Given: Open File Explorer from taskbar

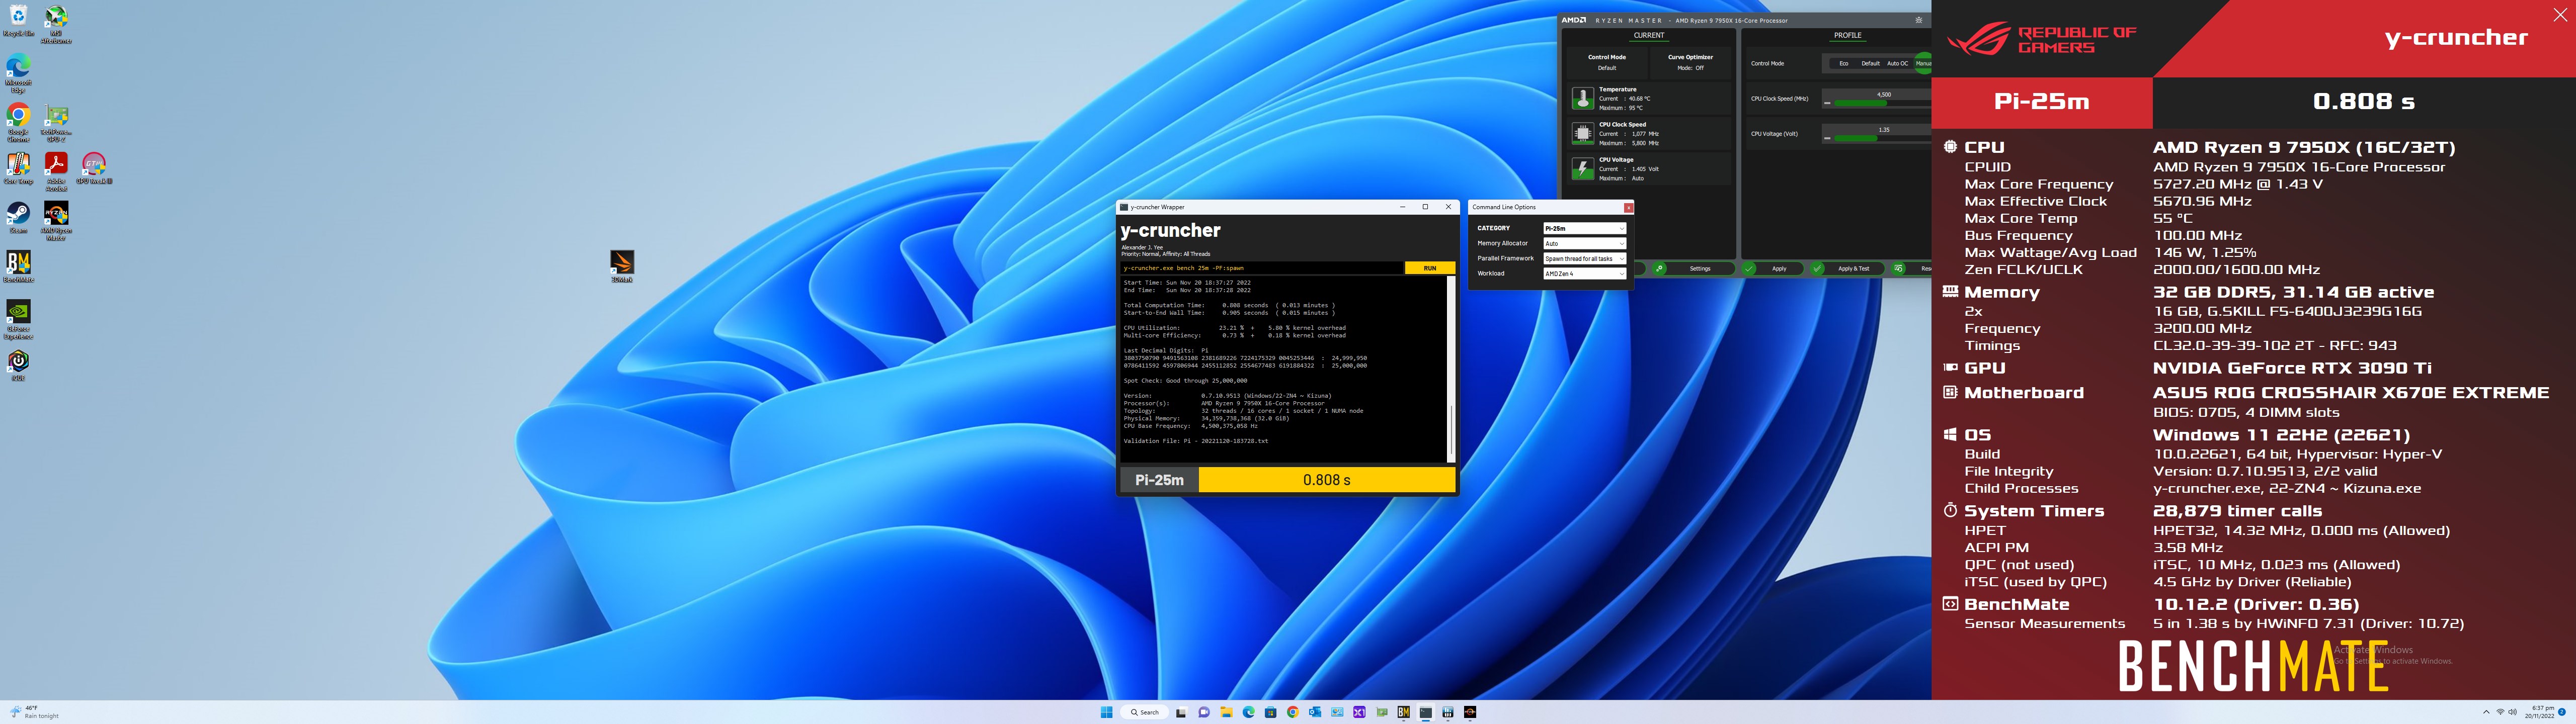Looking at the screenshot, I should pyautogui.click(x=1227, y=712).
